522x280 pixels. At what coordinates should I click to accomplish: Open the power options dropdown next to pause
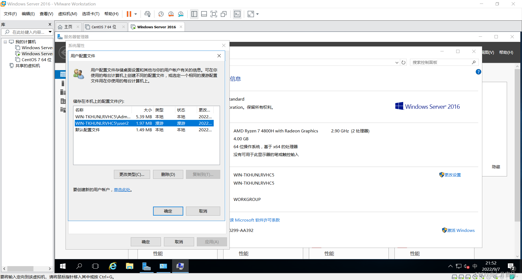[x=135, y=14]
